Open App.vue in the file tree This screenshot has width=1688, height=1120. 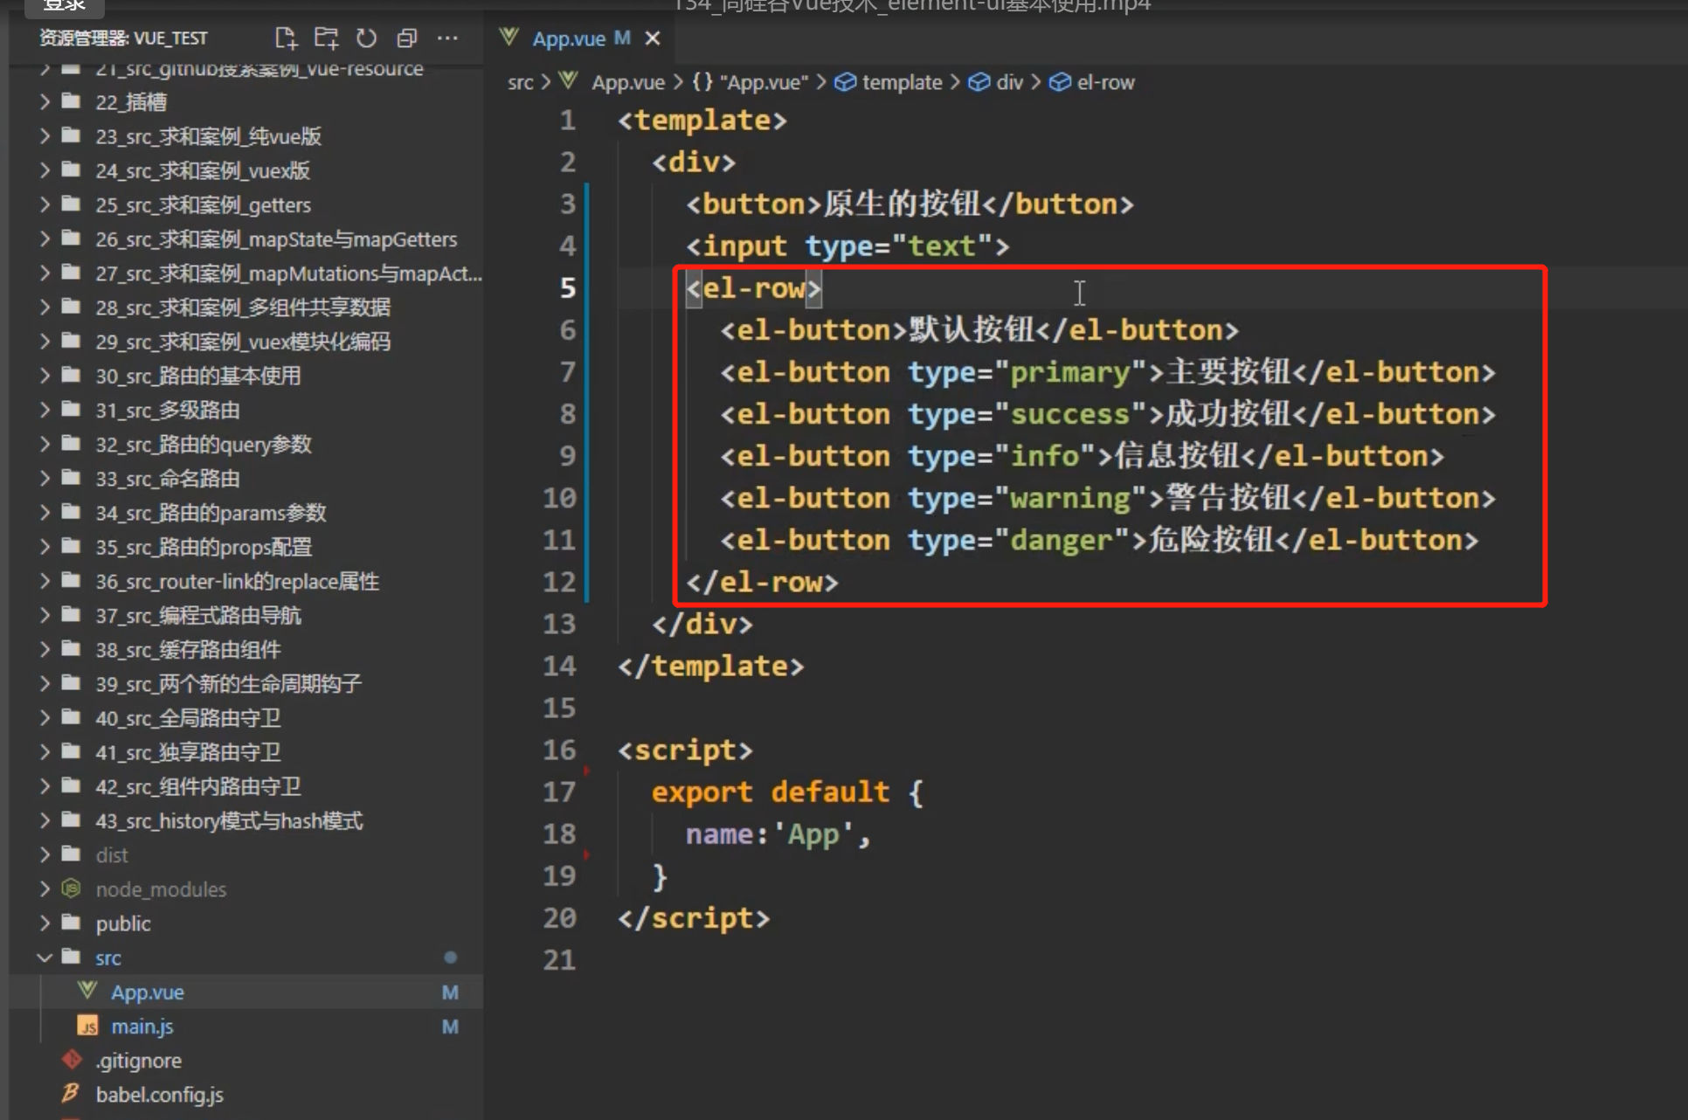[246, 992]
